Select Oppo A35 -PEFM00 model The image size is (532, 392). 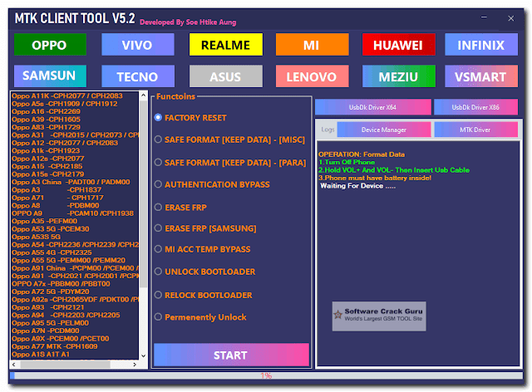point(44,221)
